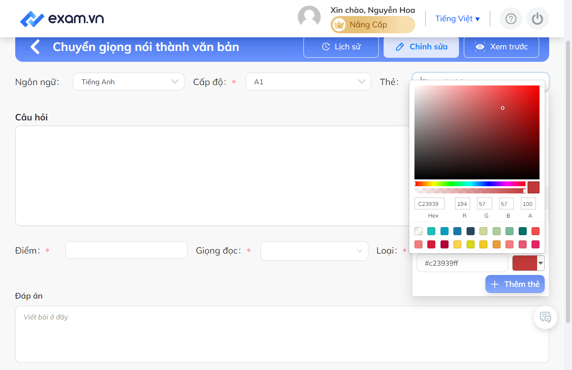Select the turquoise preset swatch
This screenshot has width=572, height=370.
coord(431,231)
